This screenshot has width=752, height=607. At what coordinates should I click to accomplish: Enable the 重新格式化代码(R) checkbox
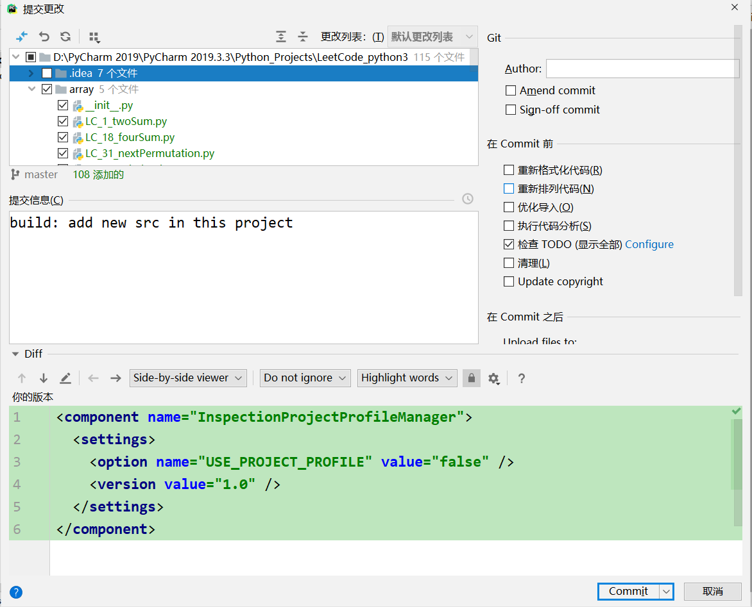pos(509,170)
